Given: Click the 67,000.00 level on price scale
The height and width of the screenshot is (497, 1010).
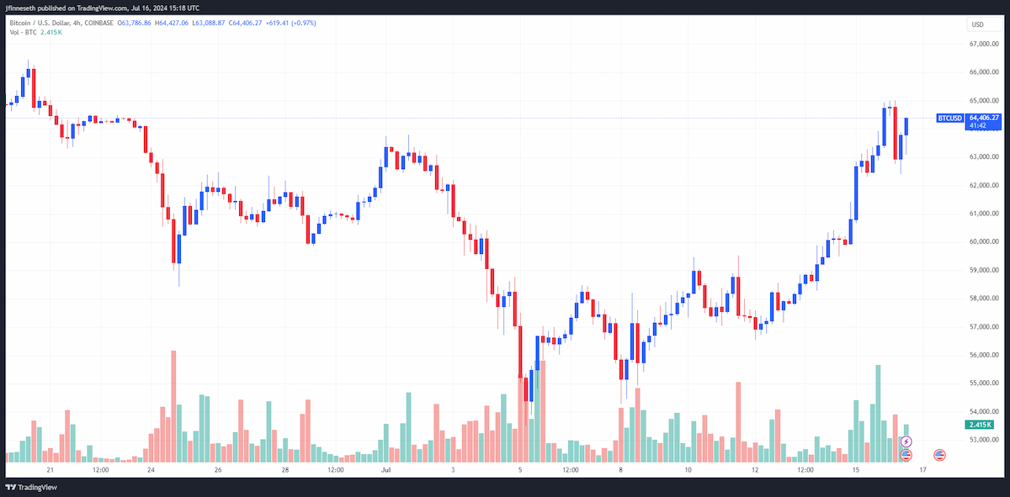Looking at the screenshot, I should [983, 44].
